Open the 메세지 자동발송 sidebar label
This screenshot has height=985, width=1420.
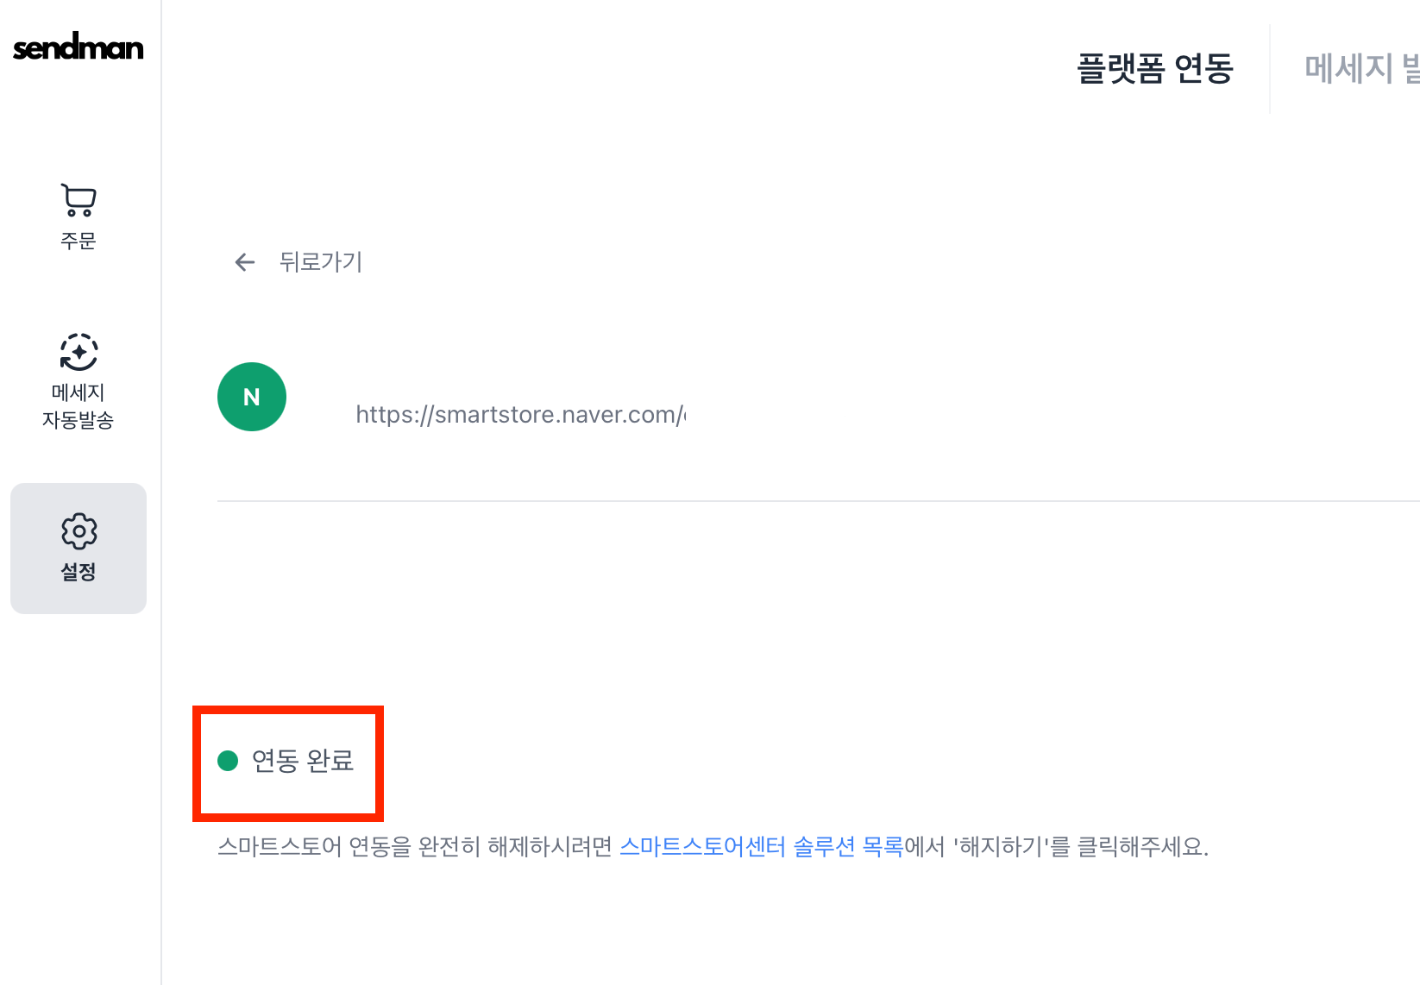79,406
